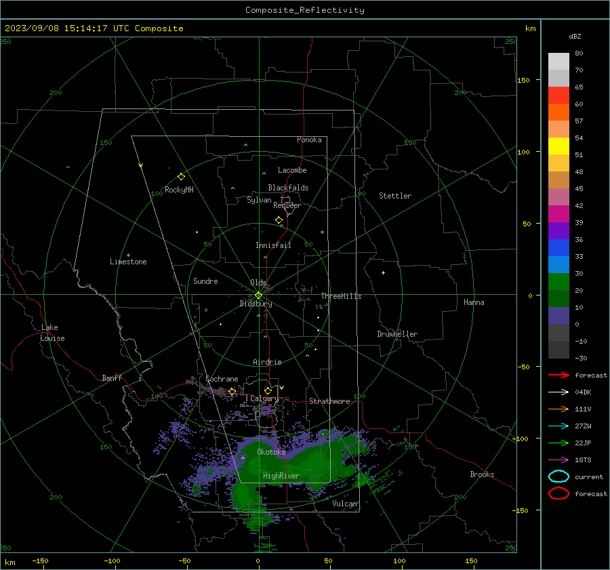Click the Ponoka town label
Image resolution: width=610 pixels, height=570 pixels.
point(309,140)
